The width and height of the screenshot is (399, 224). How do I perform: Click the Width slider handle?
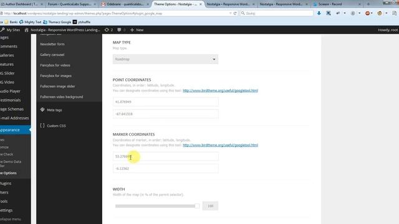point(197,206)
